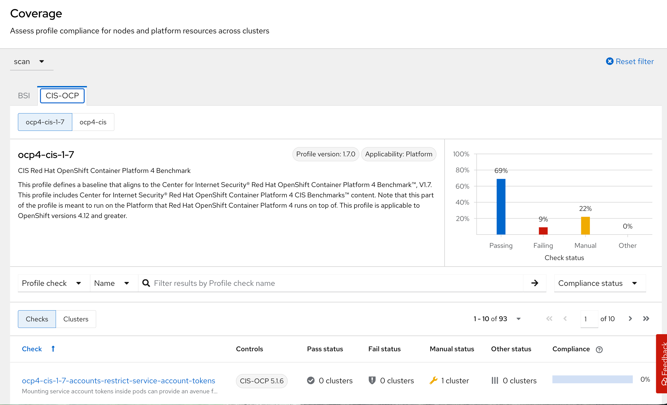This screenshot has height=405, width=667.
Task: Go to next page chevron
Action: tap(630, 319)
